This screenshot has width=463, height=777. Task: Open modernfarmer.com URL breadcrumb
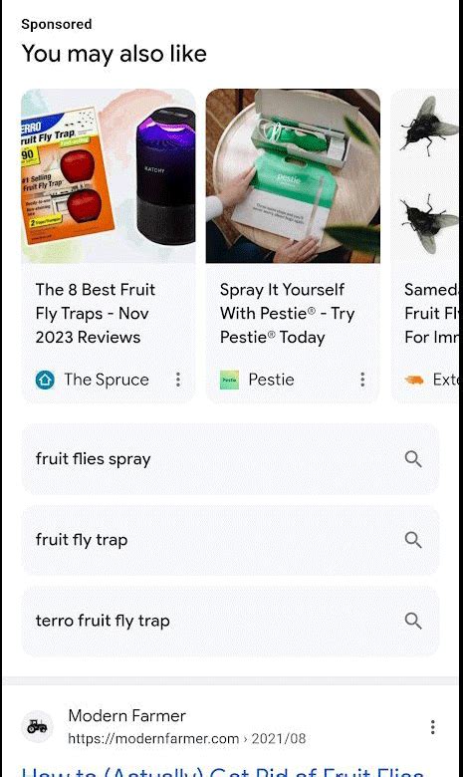pyautogui.click(x=186, y=738)
